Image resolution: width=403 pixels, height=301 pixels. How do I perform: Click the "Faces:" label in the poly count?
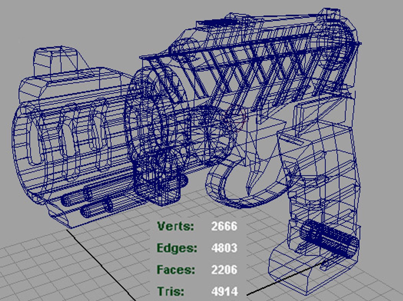(x=176, y=270)
